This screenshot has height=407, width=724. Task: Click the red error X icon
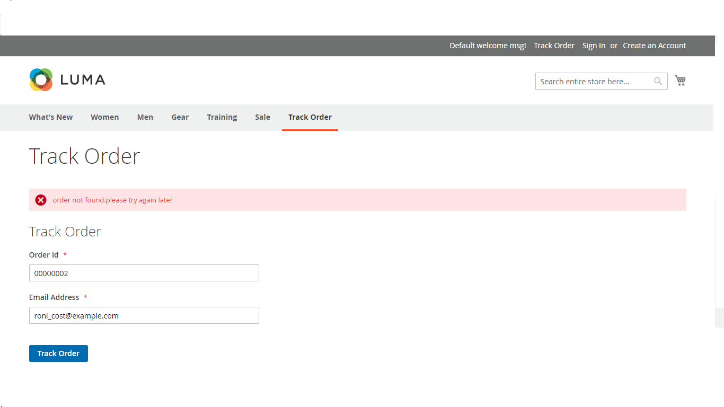point(41,200)
